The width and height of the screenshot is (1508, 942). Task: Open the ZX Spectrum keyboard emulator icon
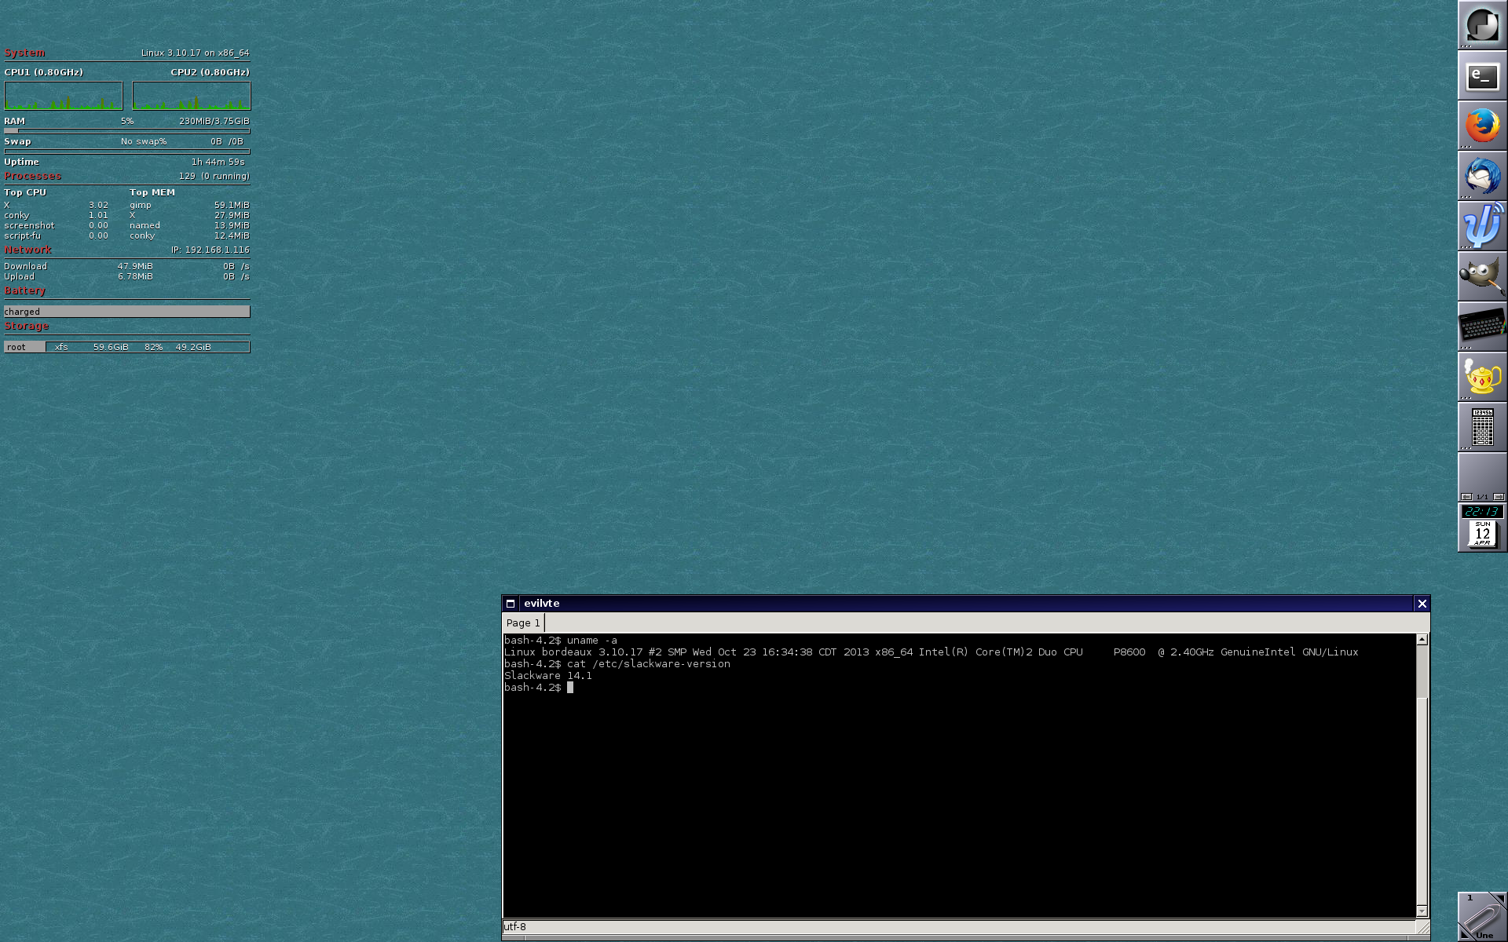pos(1482,326)
